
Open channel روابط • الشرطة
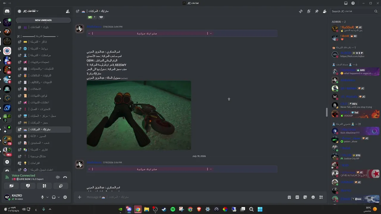pyautogui.click(x=43, y=48)
